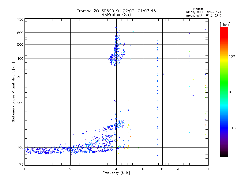The width and height of the screenshot is (245, 184).
Task: Click the 'Stationary phase Virtual Height [km]' axis label
Action: (13, 92)
